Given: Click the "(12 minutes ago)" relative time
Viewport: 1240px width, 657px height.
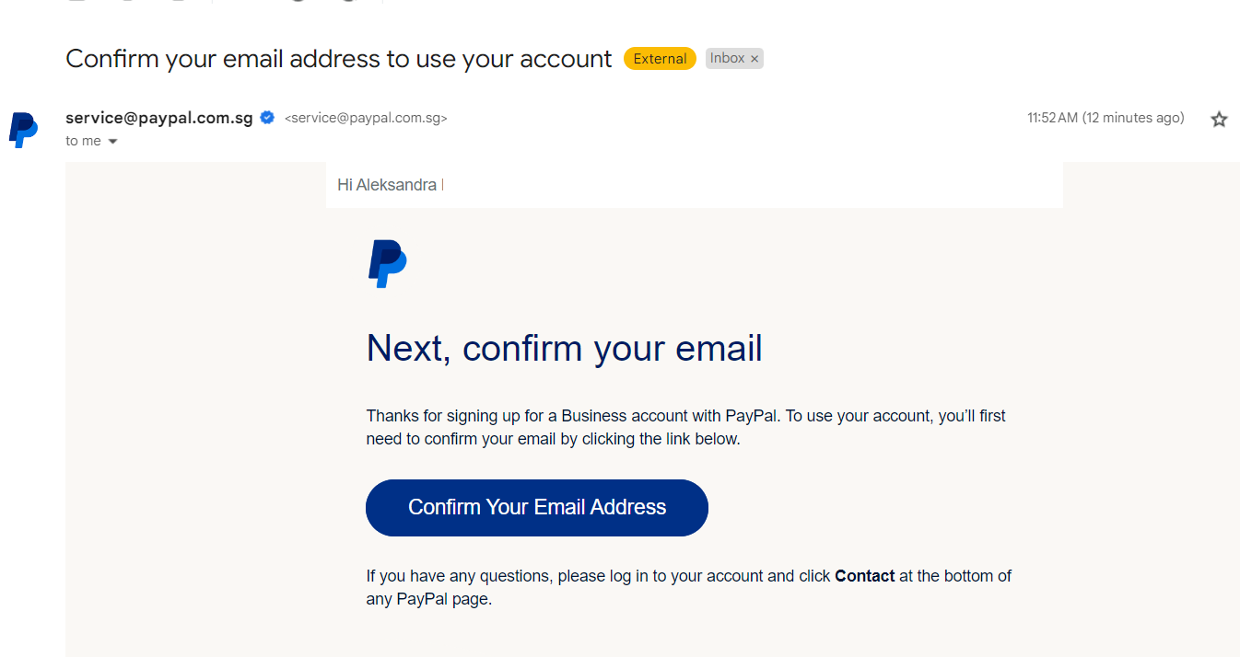Looking at the screenshot, I should (x=1133, y=118).
